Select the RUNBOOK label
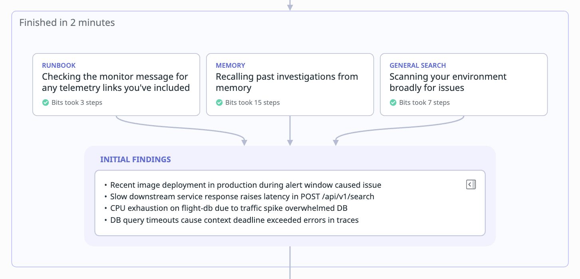This screenshot has width=580, height=279. (x=59, y=65)
